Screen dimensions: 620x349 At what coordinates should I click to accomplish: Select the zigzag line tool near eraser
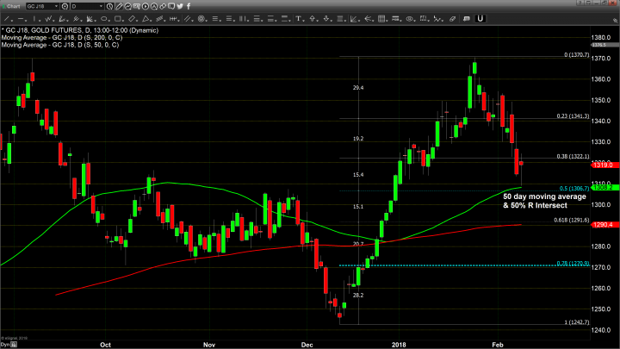(437, 19)
